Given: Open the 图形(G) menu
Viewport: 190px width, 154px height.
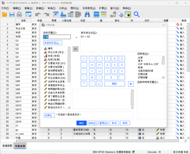Looking at the screenshot, I should click(75, 8).
